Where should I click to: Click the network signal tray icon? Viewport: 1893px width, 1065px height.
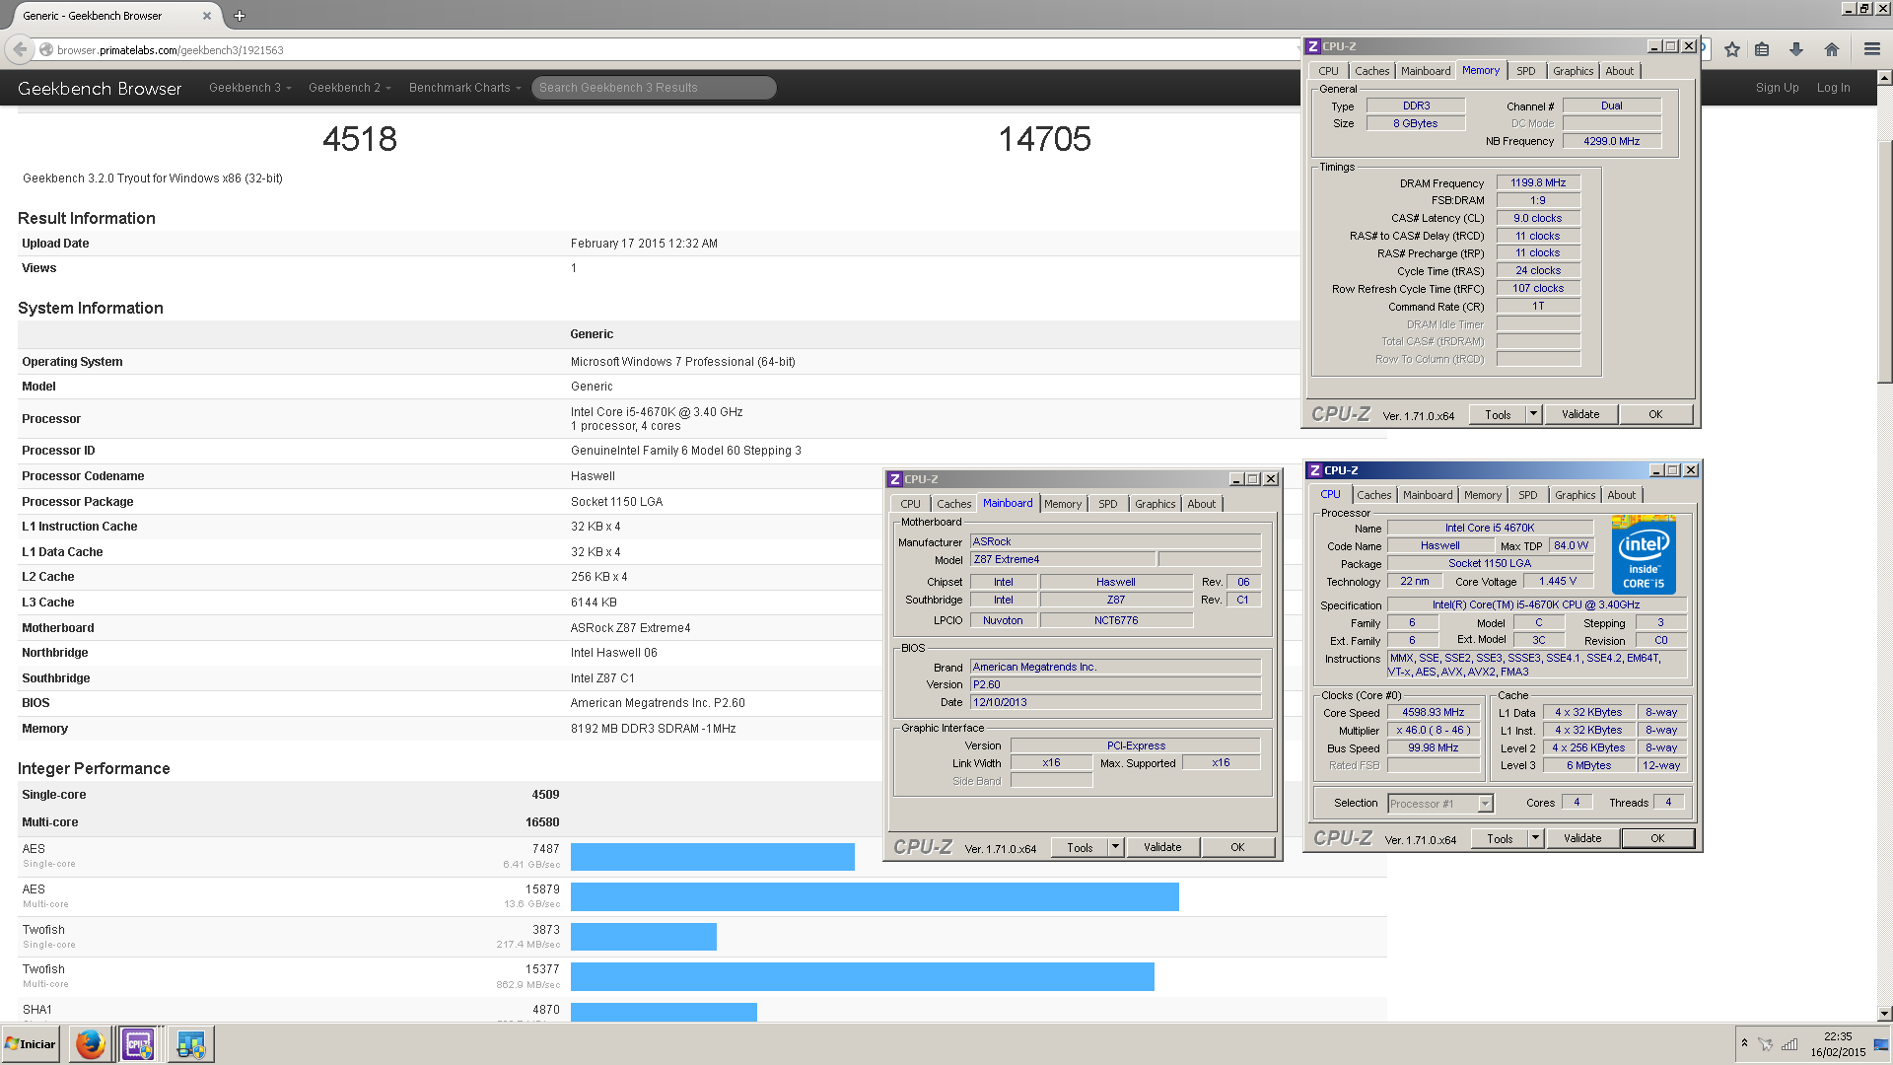point(1789,1043)
